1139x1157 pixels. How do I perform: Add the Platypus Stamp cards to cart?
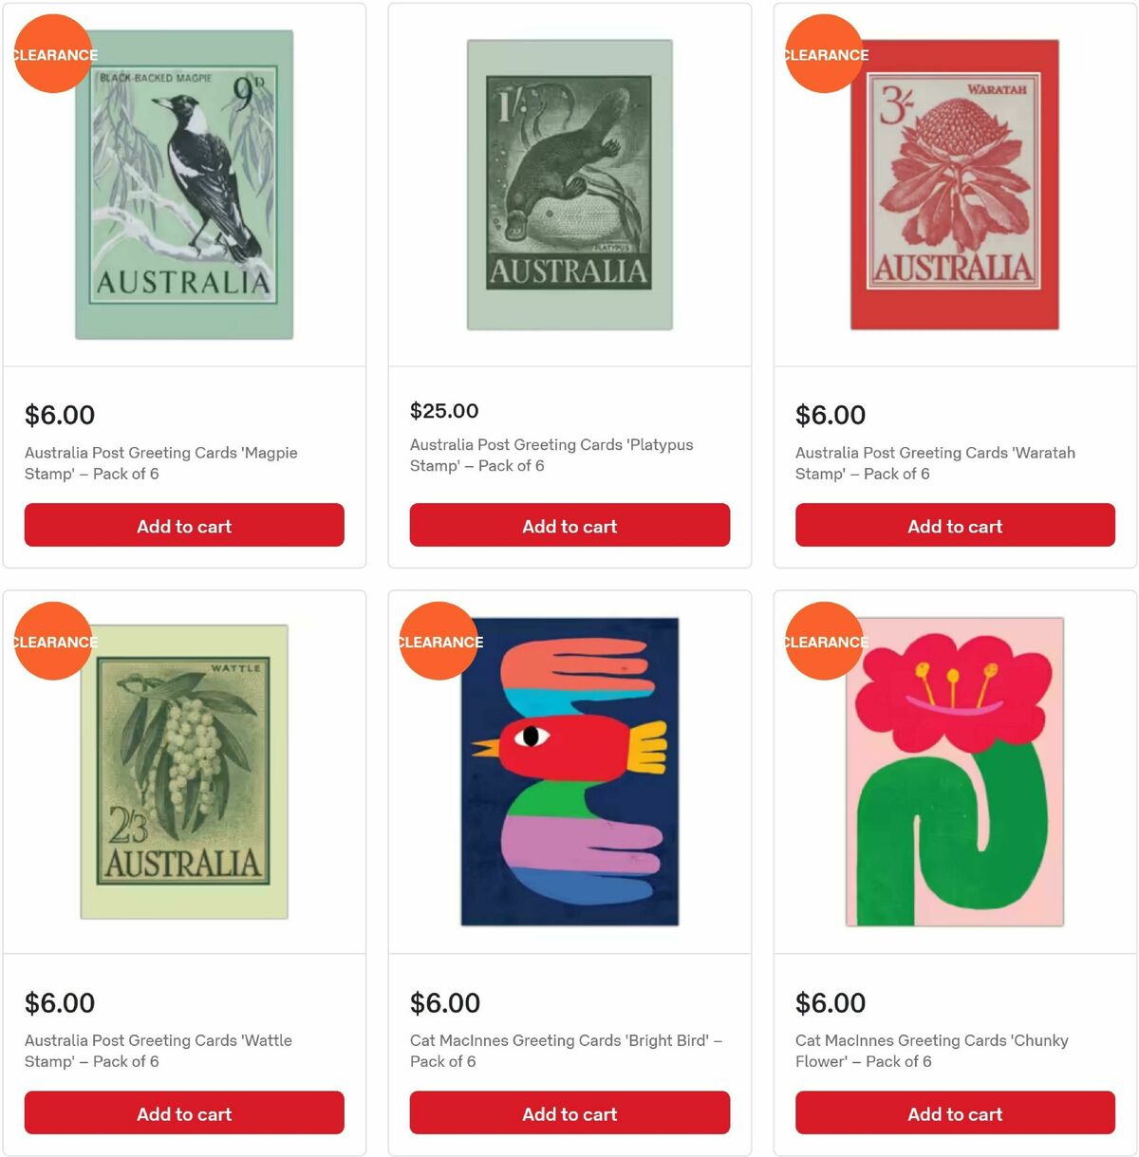[x=569, y=525]
